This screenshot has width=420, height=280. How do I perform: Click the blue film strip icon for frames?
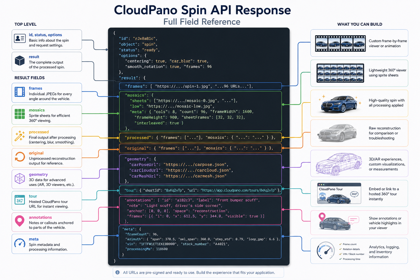tap(20, 92)
